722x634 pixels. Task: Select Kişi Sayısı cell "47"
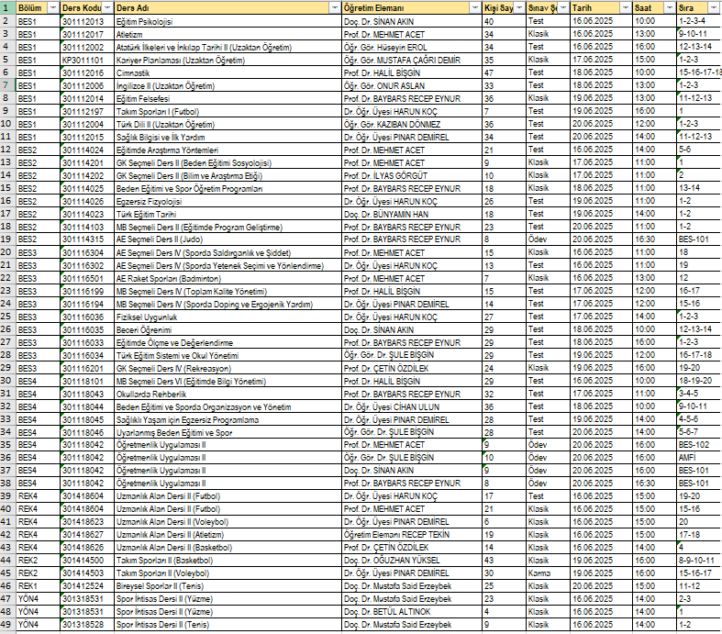pyautogui.click(x=505, y=72)
